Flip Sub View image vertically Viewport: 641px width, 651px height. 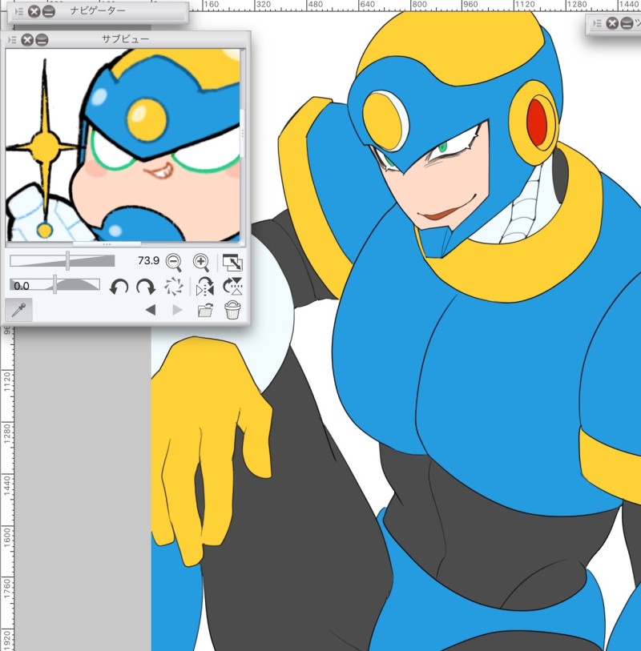(232, 287)
